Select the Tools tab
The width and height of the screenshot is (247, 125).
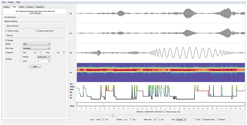[x=14, y=7]
